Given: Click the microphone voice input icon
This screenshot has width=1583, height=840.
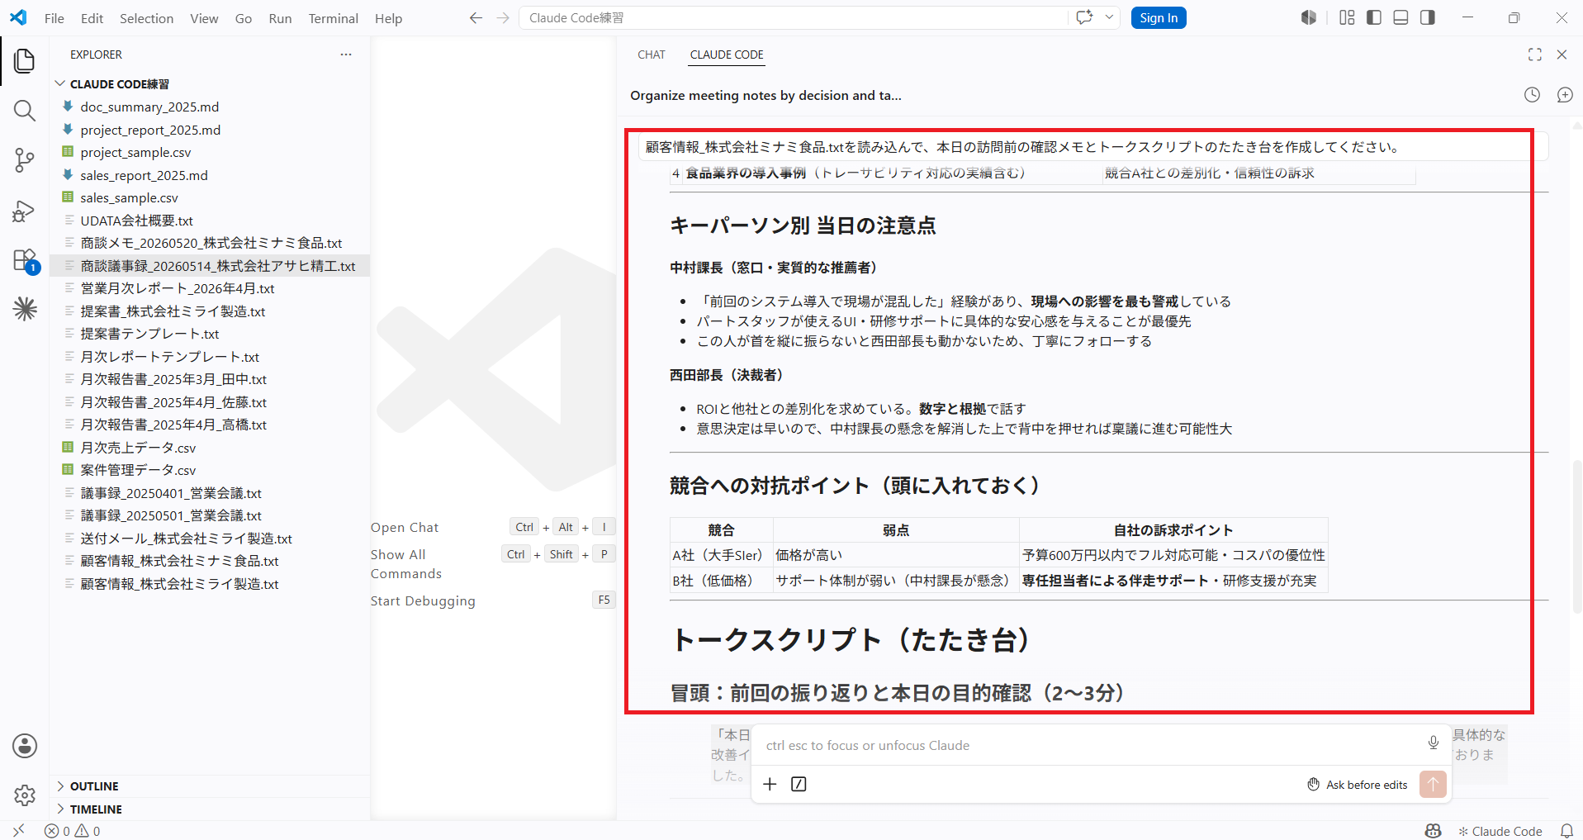Looking at the screenshot, I should 1434,743.
